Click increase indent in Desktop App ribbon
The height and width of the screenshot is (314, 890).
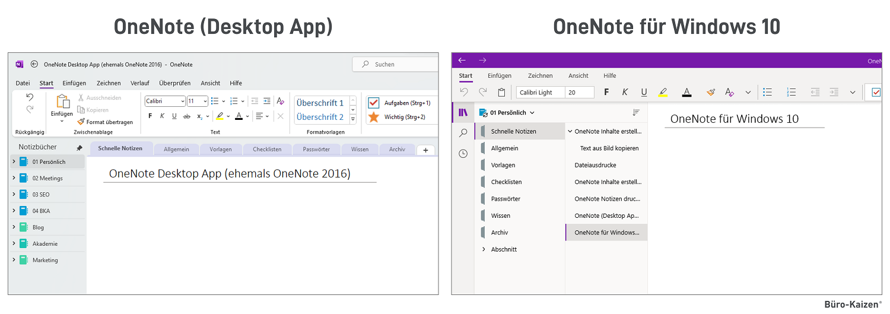pos(267,101)
